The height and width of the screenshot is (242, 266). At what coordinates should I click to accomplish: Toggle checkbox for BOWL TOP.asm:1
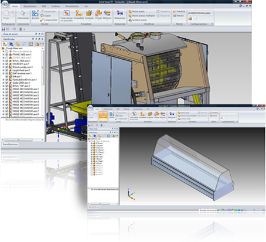click(x=7, y=86)
